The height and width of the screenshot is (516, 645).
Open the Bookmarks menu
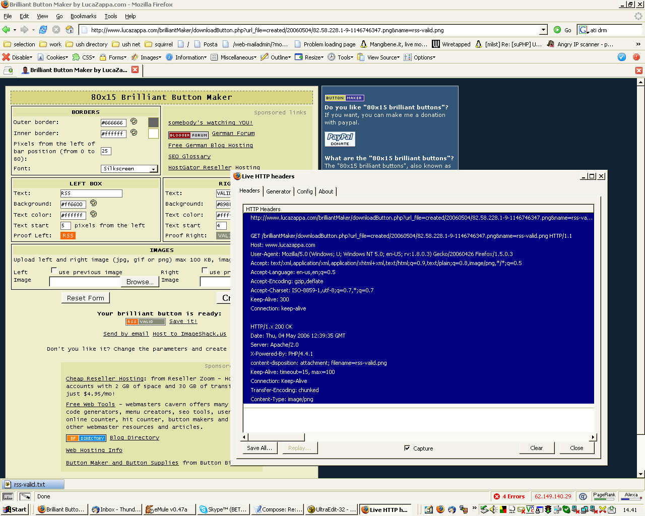[83, 16]
